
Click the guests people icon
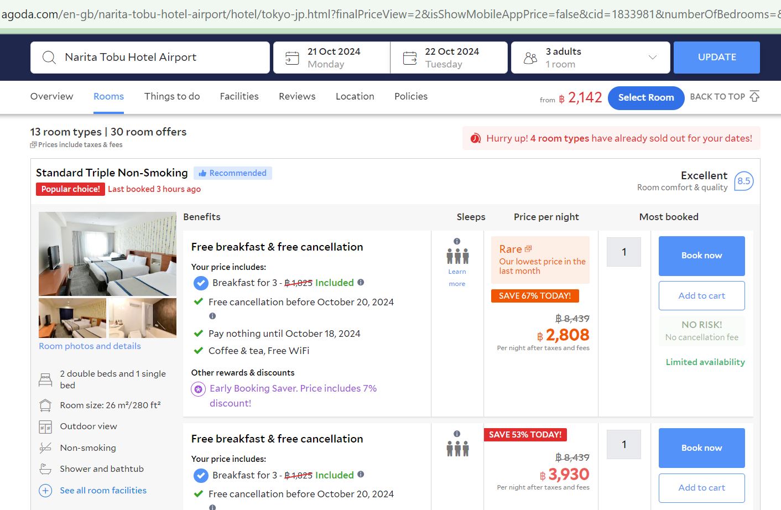pos(530,58)
